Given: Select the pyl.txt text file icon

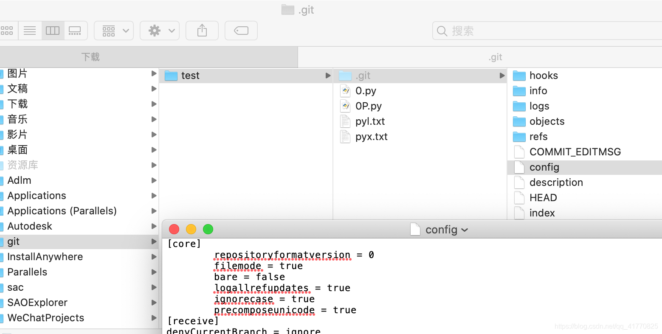Looking at the screenshot, I should coord(345,121).
